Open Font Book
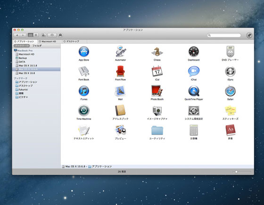The image size is (264, 205). 84,71
